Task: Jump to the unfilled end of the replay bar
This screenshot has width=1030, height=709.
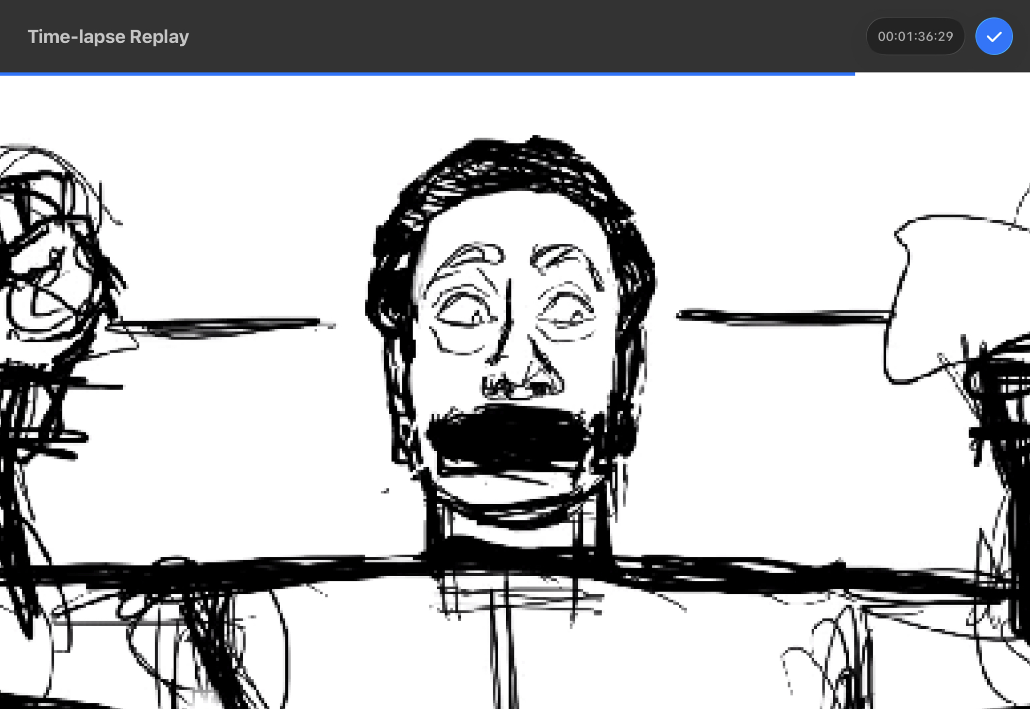Action: point(1022,74)
